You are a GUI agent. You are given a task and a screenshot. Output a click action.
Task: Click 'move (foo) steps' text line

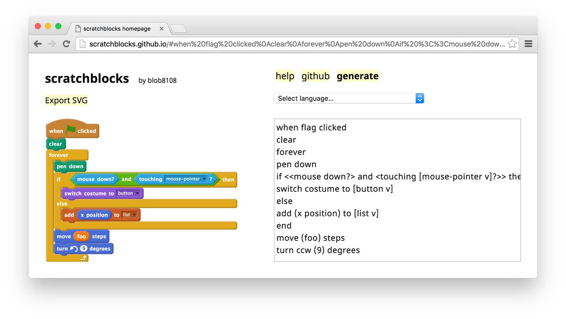[x=310, y=238]
